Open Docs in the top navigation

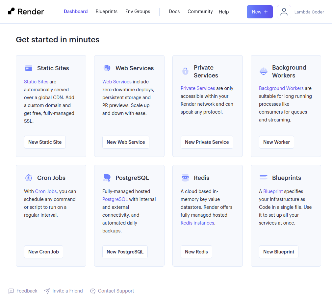click(174, 11)
